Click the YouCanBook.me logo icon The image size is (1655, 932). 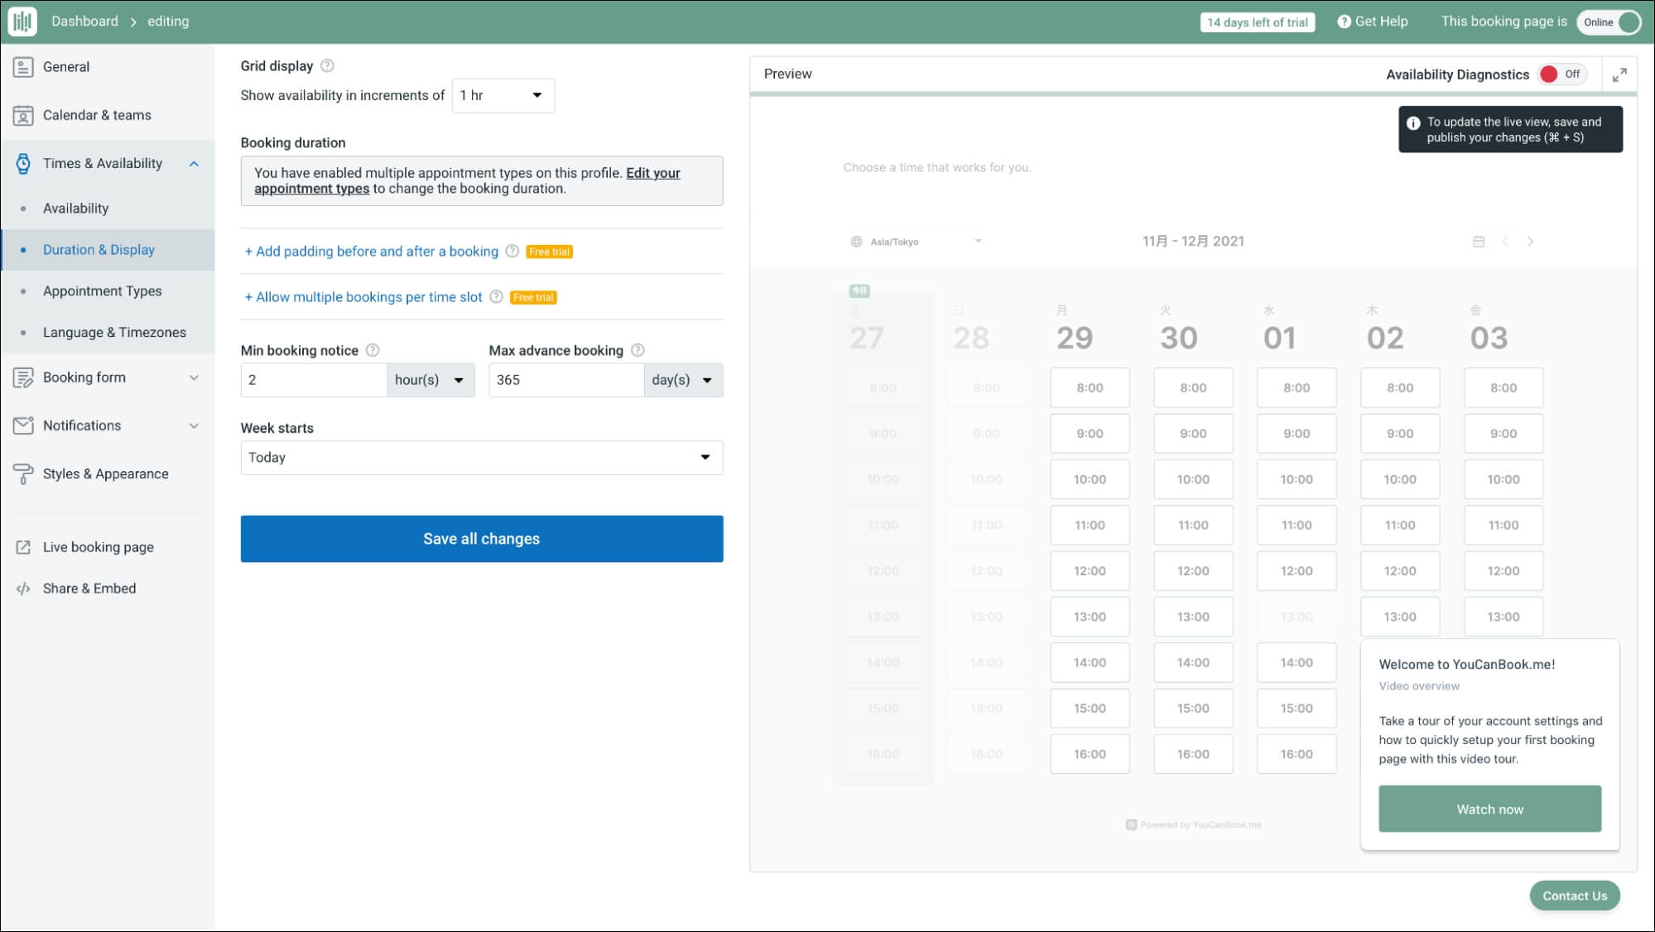(x=22, y=22)
